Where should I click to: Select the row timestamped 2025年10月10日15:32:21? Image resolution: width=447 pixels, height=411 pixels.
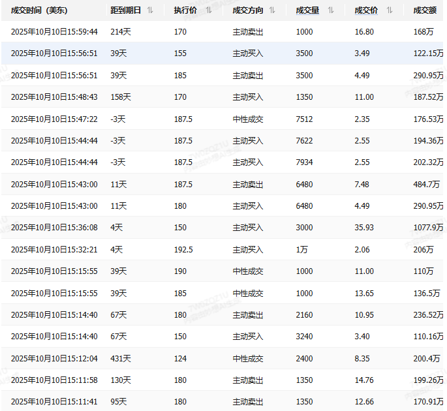tap(222, 249)
